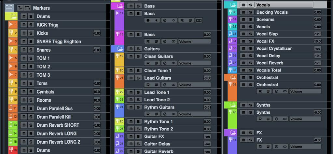Click the freeze icon on Bass track 17

point(173,20)
